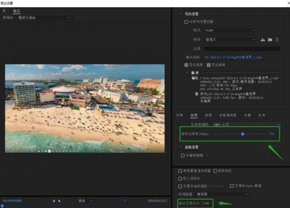Screen dimensions: 290x208
Task: Open the 多路复用器 tab
Action: tap(228, 115)
